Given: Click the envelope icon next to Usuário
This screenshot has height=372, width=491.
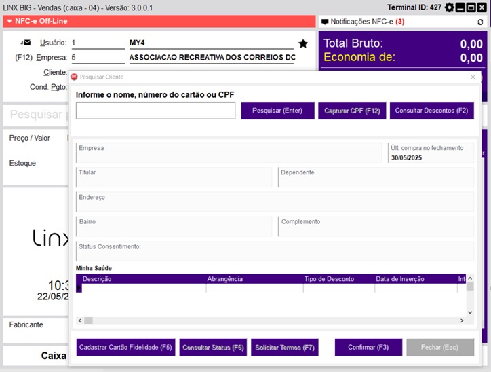Looking at the screenshot, I should pos(26,42).
